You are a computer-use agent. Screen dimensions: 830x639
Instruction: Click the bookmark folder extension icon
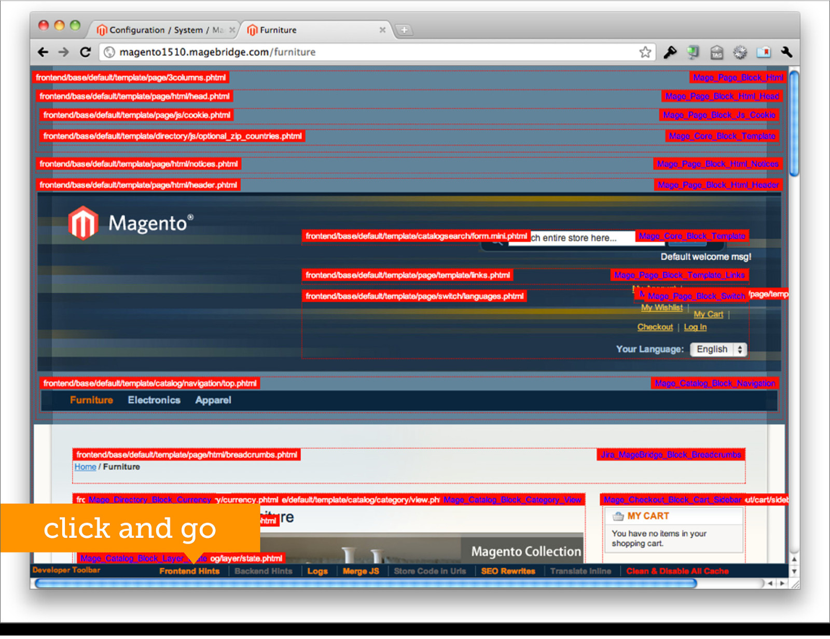tap(764, 52)
